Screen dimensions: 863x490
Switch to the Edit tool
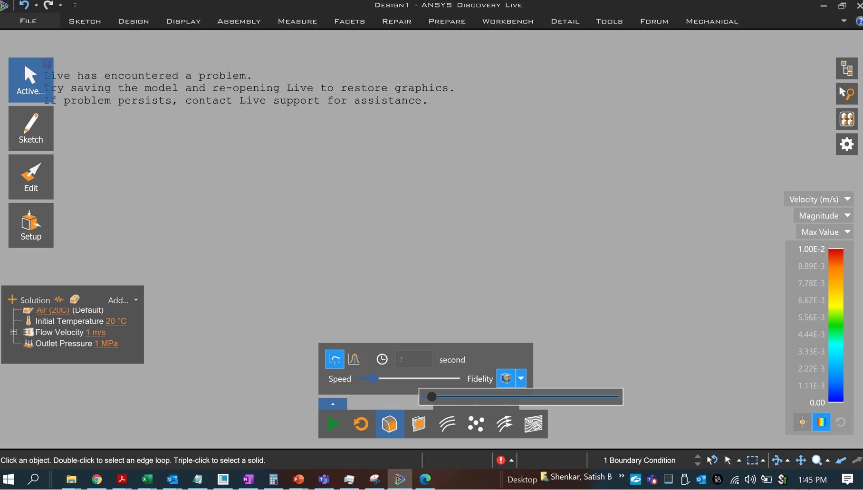pos(31,177)
